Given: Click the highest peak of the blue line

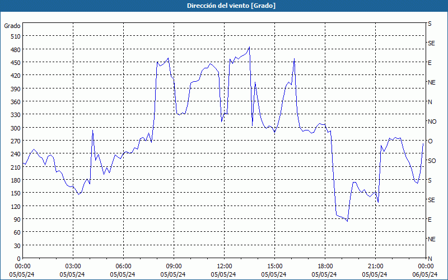Looking at the screenshot, I should (249, 47).
